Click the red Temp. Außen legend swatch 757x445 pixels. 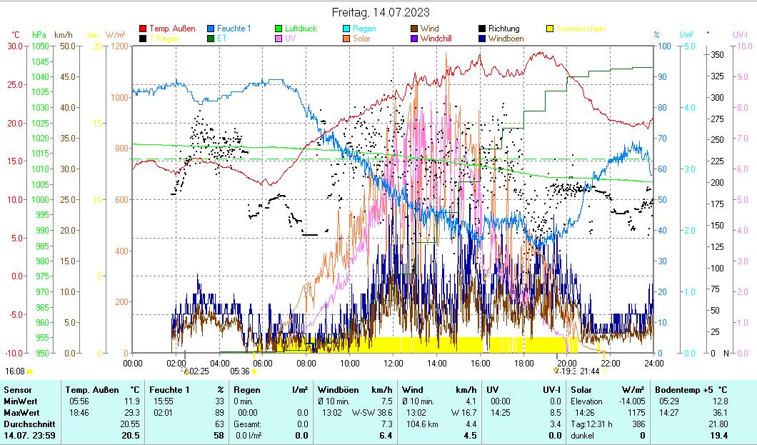point(142,29)
